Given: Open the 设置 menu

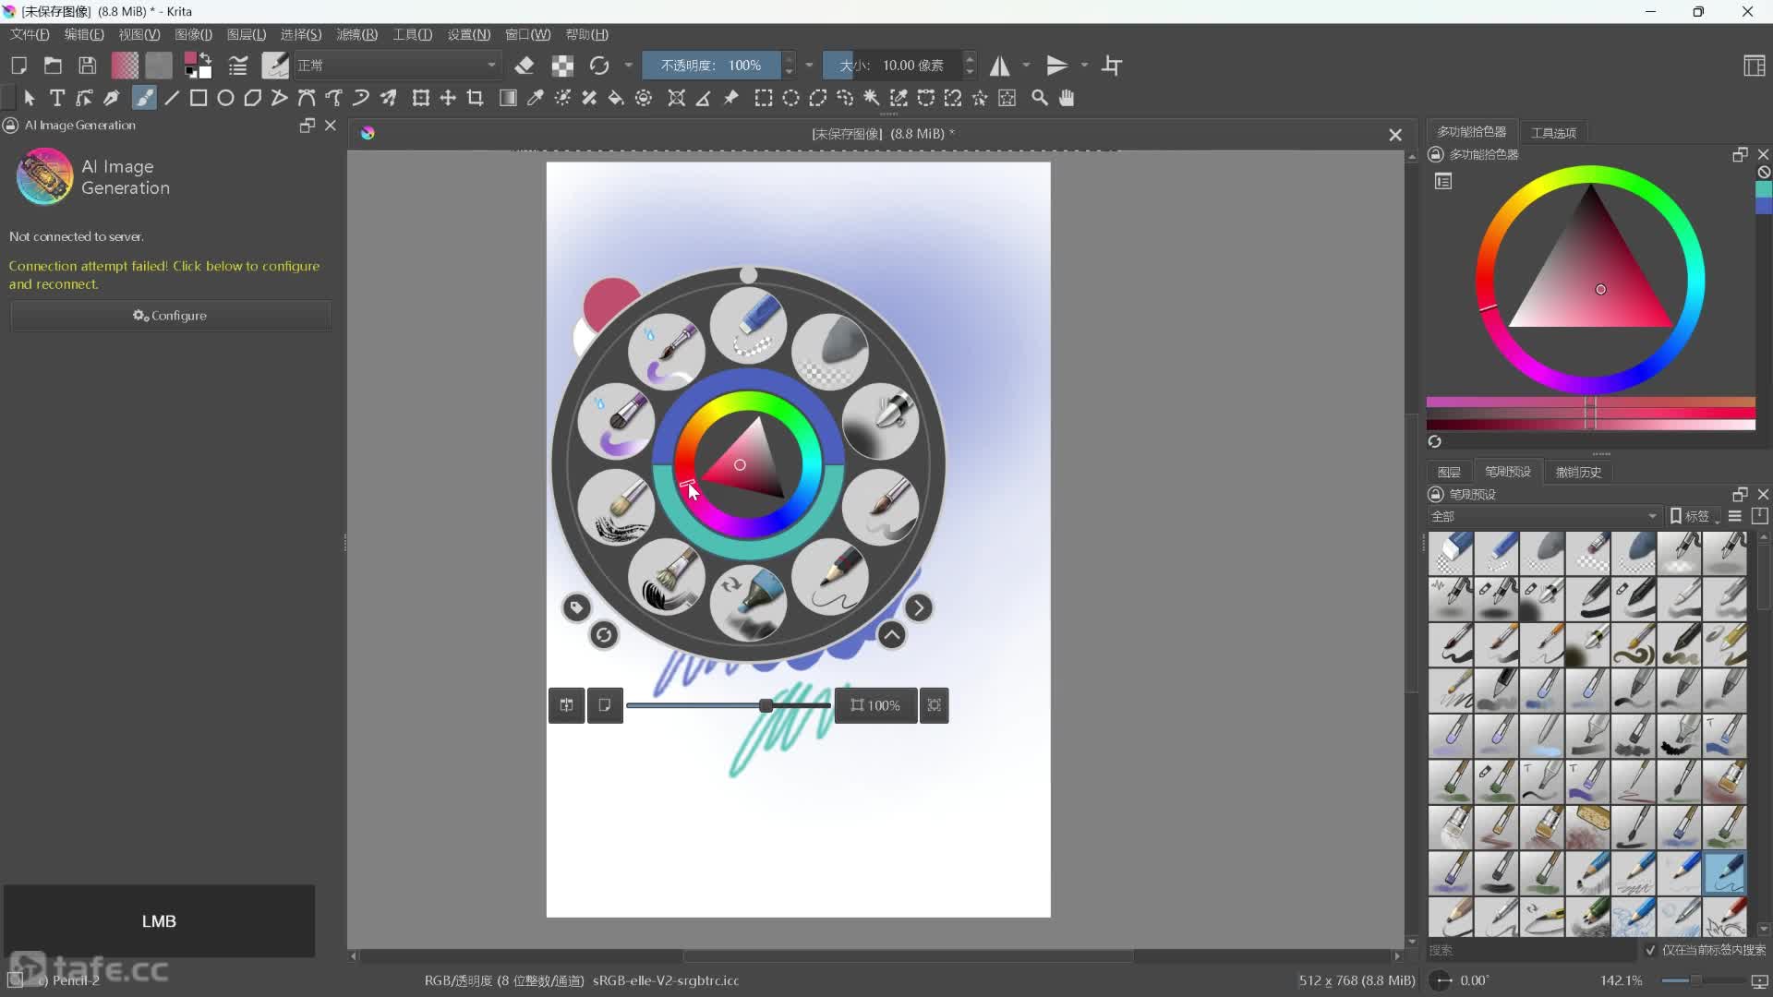Looking at the screenshot, I should coord(468,34).
